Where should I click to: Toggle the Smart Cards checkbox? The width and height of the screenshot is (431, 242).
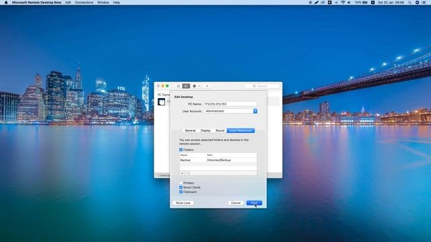click(181, 188)
